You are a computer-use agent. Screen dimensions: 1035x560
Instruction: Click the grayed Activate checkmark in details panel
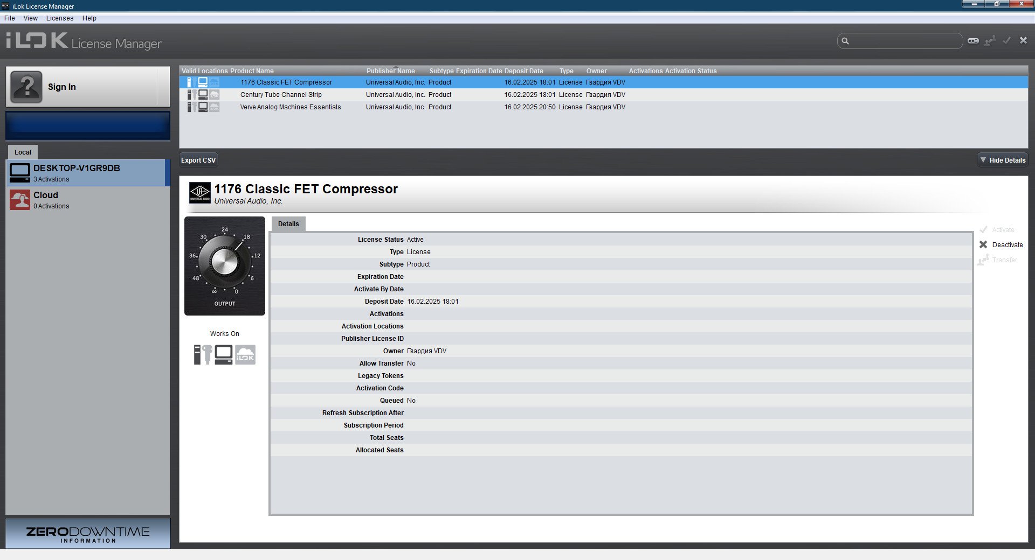click(x=983, y=230)
